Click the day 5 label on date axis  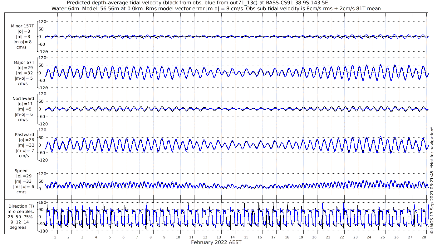tap(110, 237)
